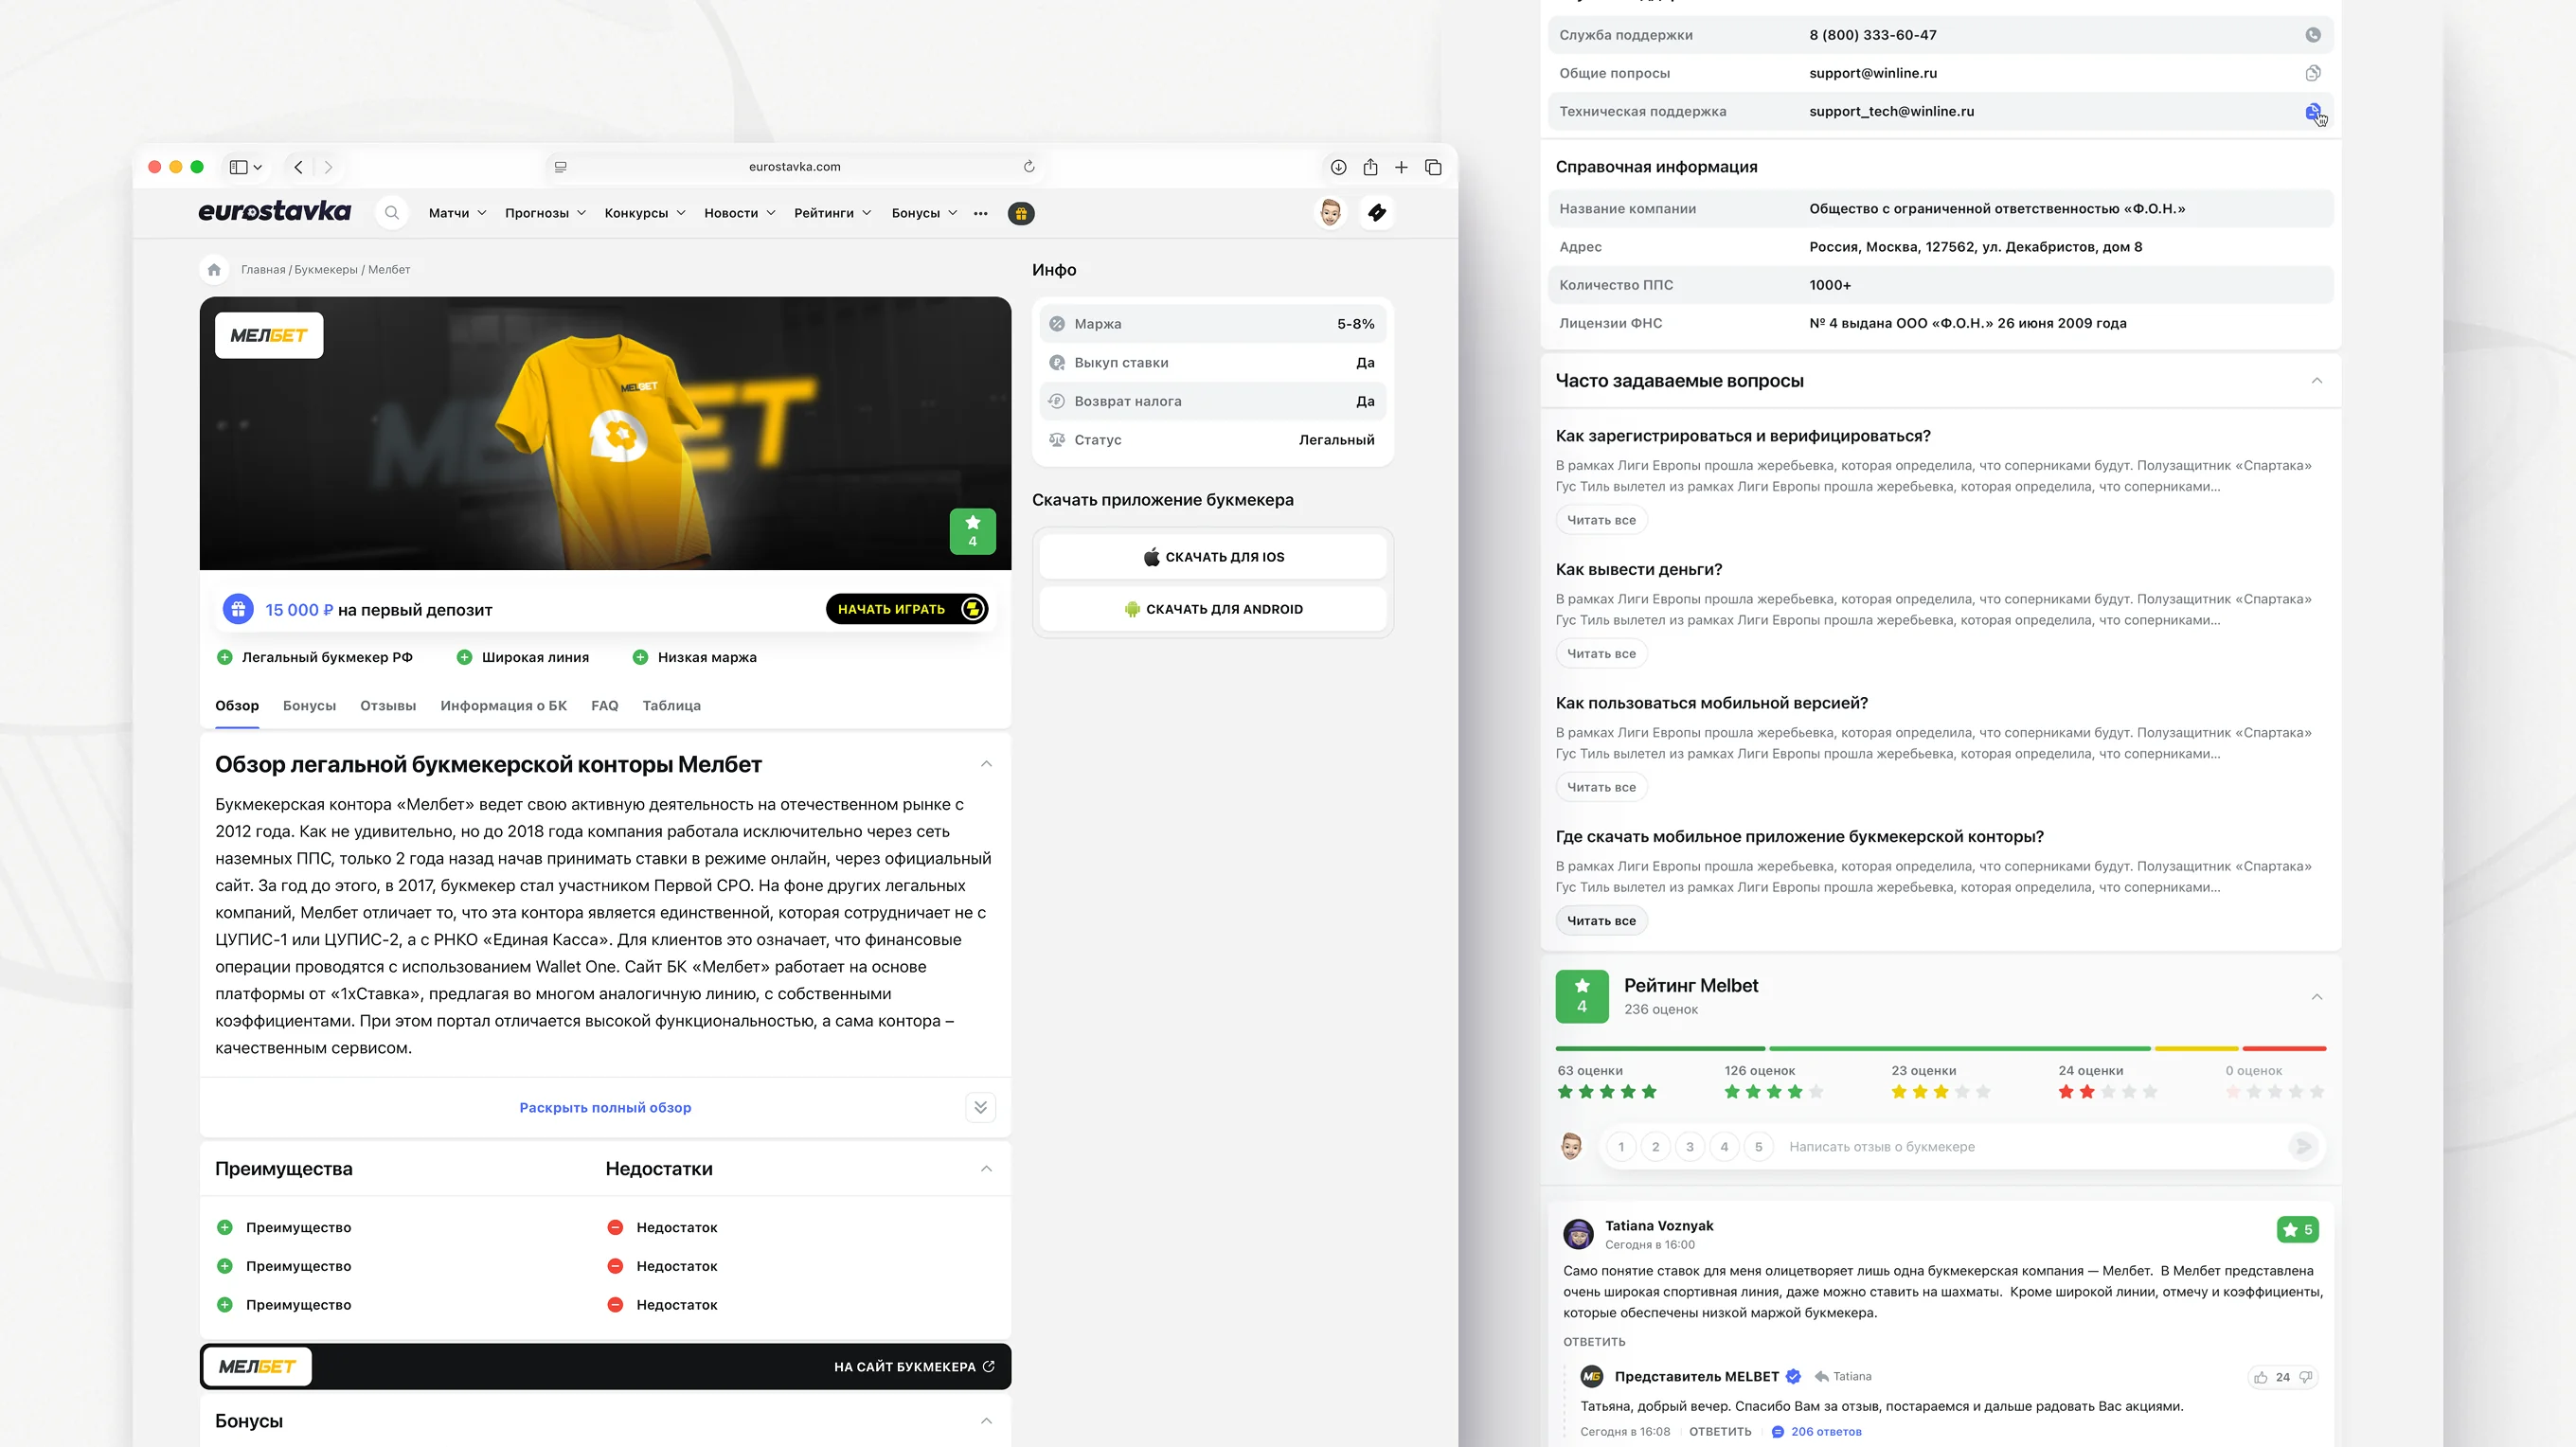Select rating 5 in review form
The height and width of the screenshot is (1447, 2576).
(1758, 1147)
